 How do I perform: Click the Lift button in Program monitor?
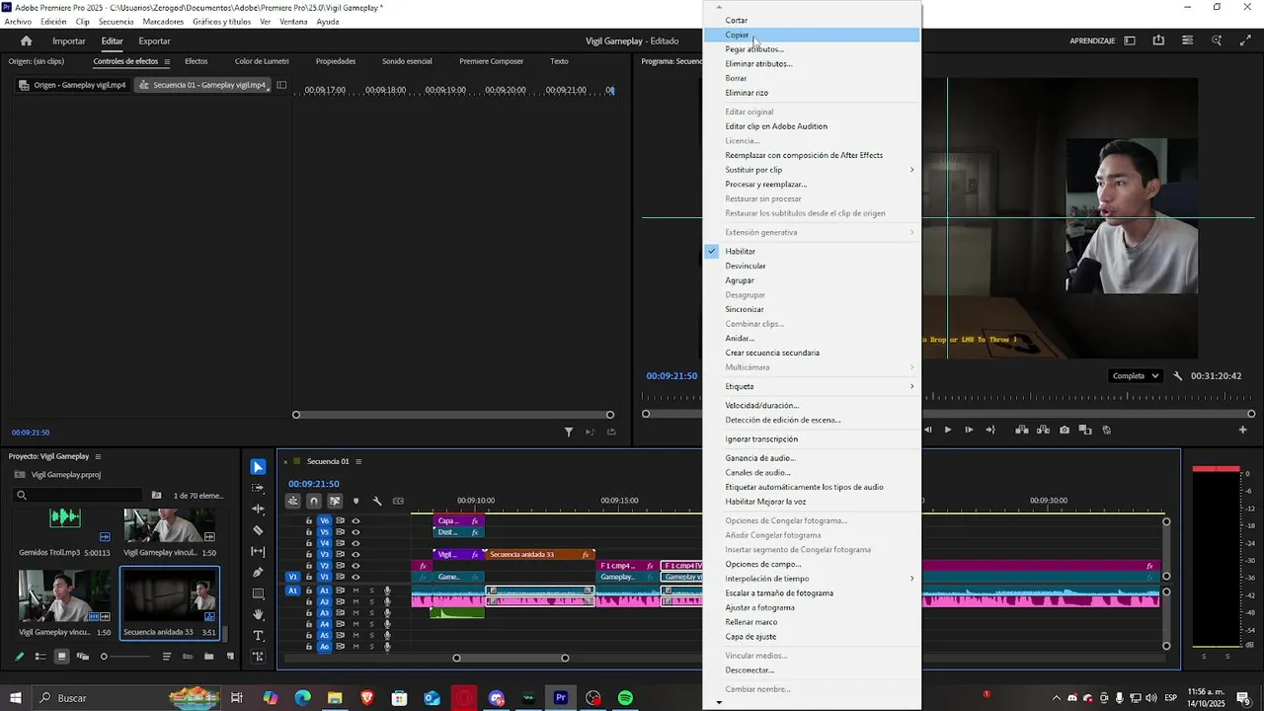(1021, 430)
